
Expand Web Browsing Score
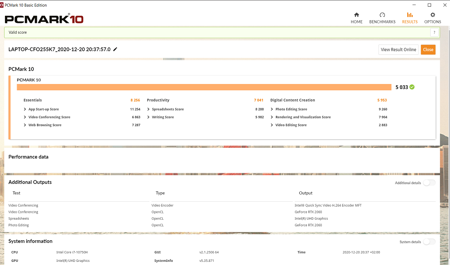tap(25, 125)
